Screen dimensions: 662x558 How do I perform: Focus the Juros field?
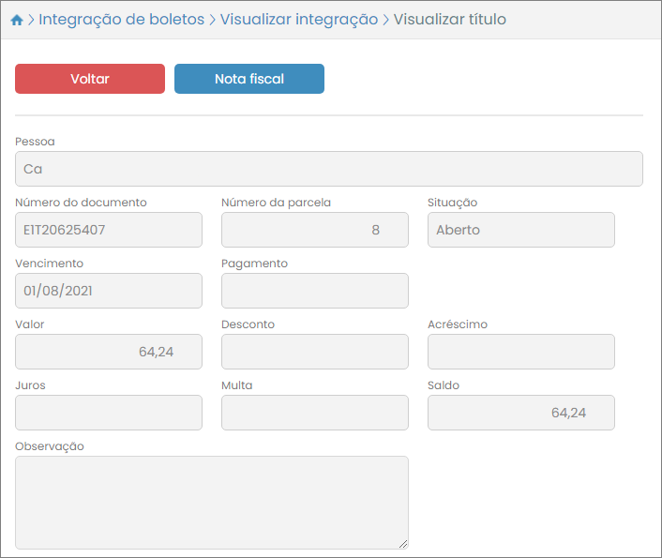click(x=109, y=413)
